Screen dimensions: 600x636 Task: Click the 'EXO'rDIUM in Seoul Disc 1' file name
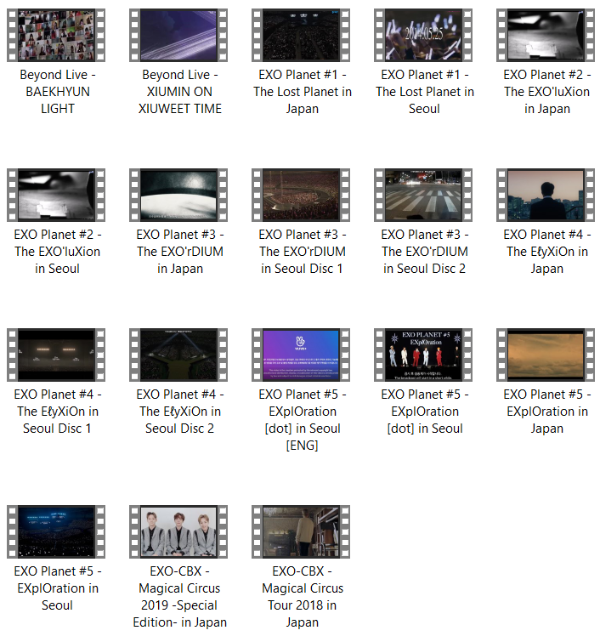pos(302,252)
